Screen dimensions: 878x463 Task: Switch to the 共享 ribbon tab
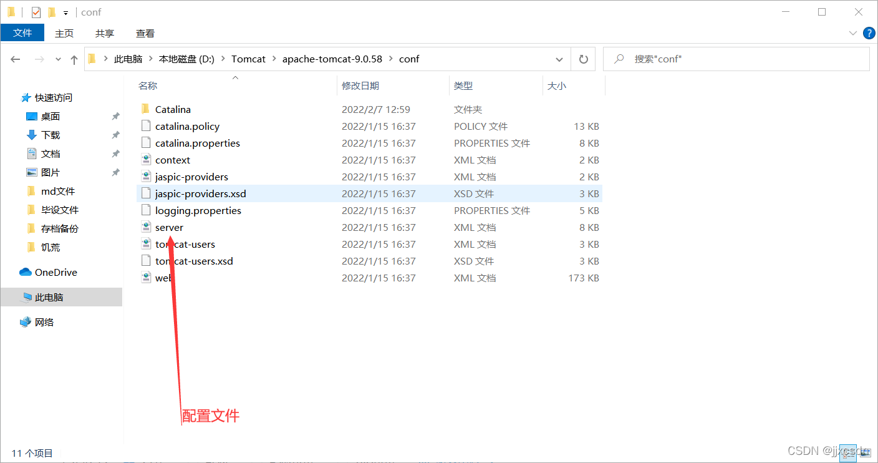(105, 33)
